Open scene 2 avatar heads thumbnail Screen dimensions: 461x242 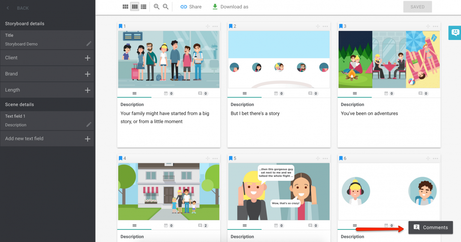click(279, 59)
